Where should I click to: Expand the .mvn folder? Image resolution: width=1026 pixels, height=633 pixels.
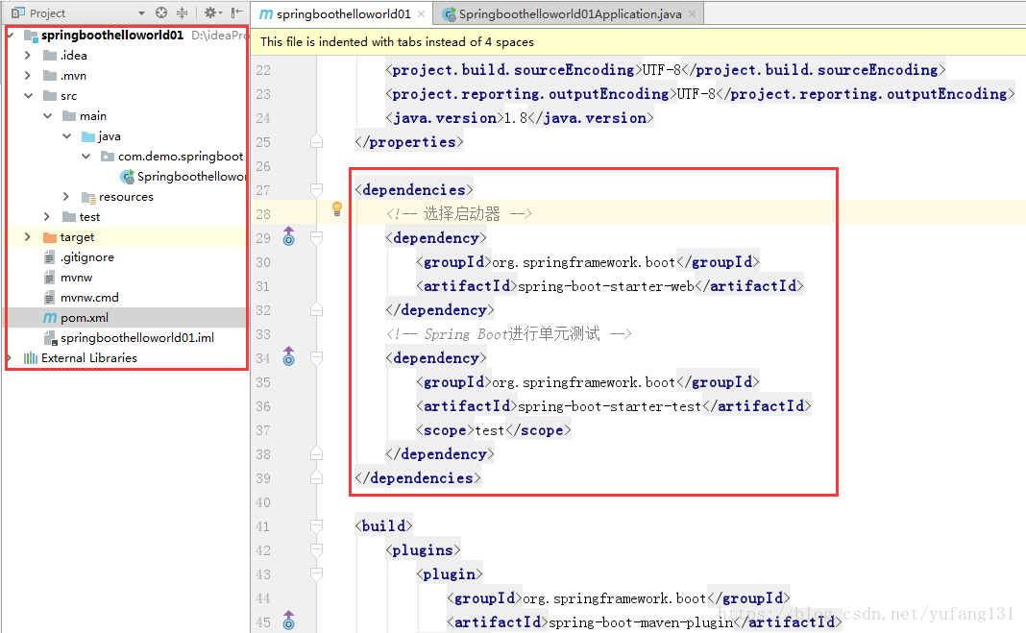(x=28, y=76)
